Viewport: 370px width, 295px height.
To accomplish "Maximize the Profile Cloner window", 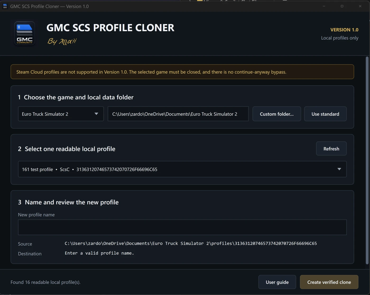I will (342, 6).
